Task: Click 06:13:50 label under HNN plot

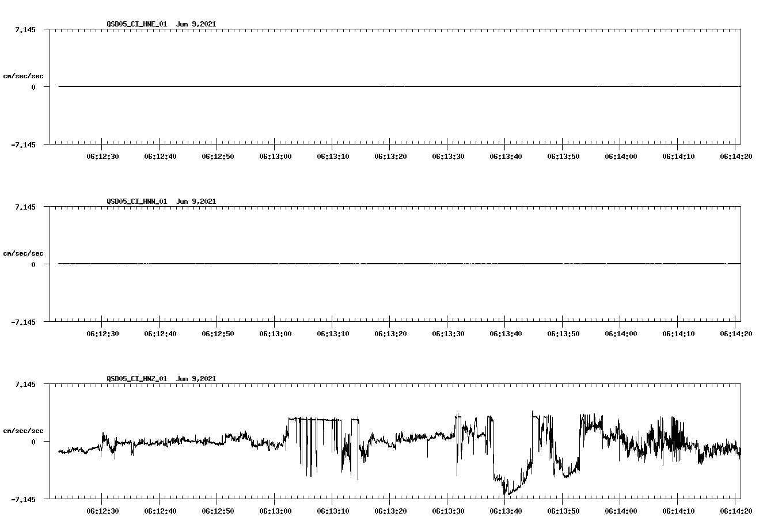Action: tap(563, 333)
